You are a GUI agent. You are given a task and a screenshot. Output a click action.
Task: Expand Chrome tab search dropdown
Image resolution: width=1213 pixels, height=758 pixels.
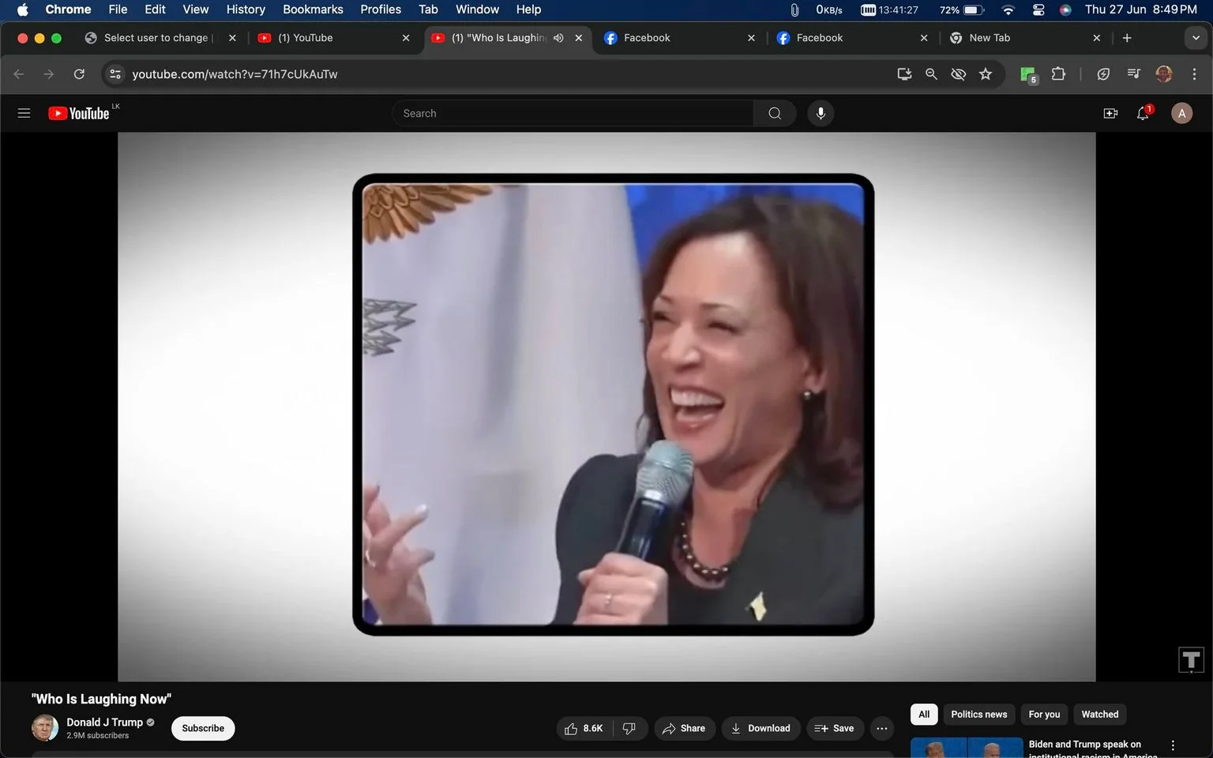[x=1196, y=38]
